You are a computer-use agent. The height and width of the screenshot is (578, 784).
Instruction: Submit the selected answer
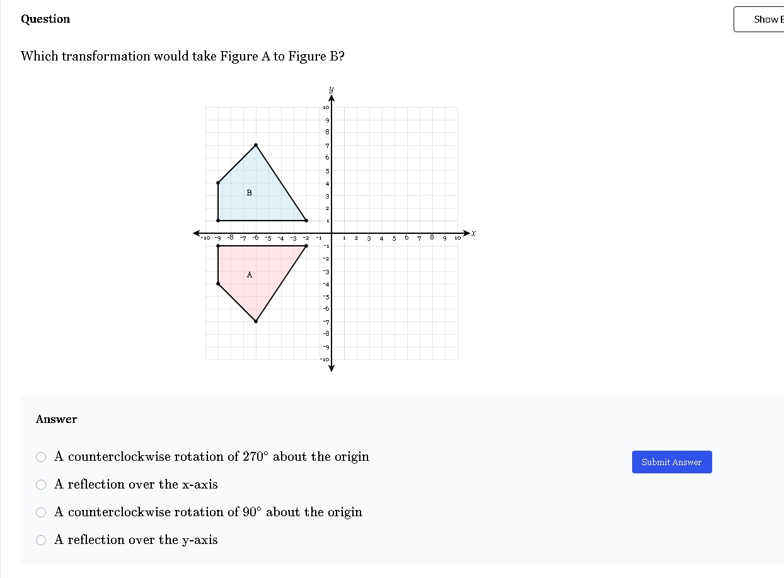(672, 462)
